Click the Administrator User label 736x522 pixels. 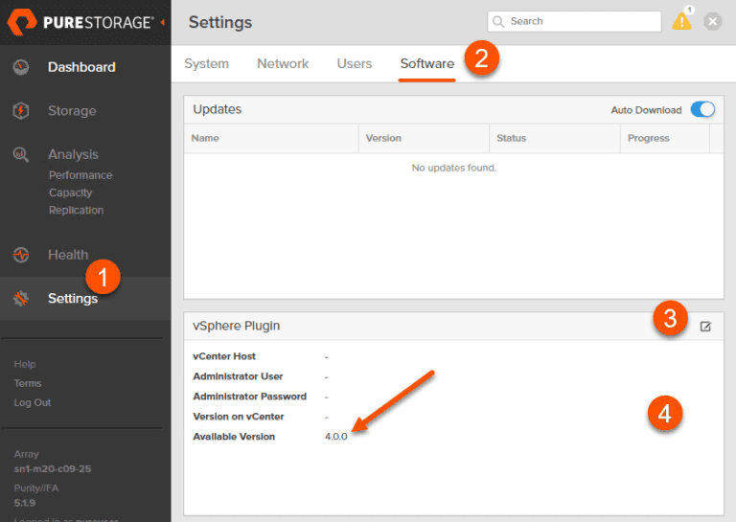coord(238,376)
